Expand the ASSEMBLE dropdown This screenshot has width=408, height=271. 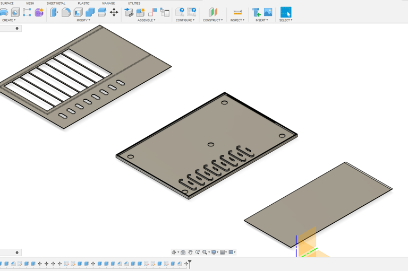tap(146, 20)
